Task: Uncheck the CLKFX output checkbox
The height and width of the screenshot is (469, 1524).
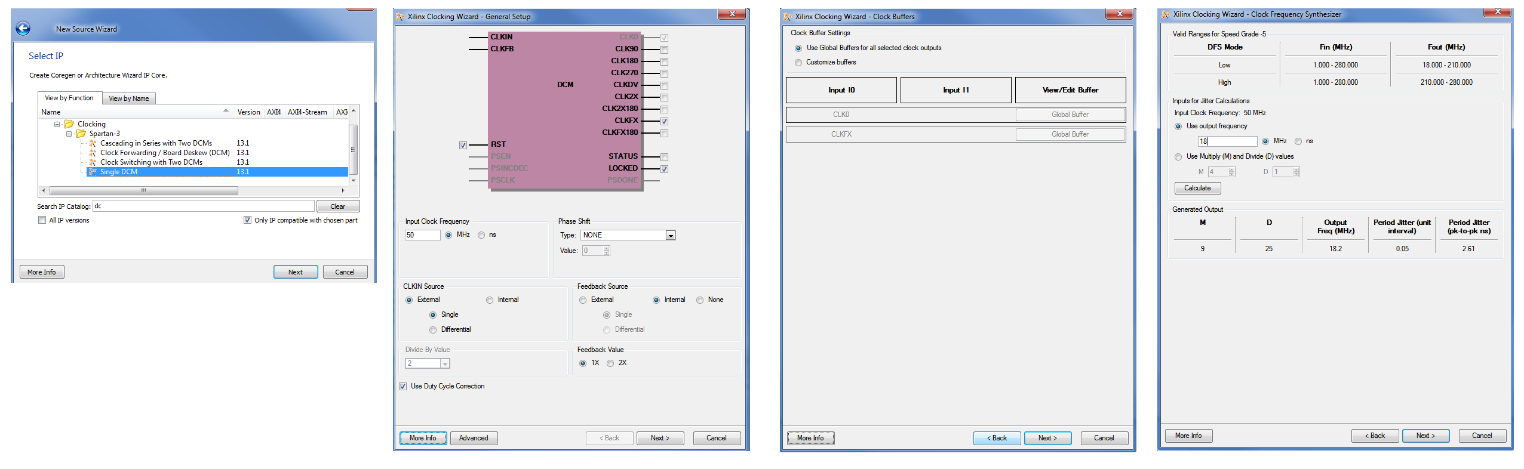Action: 665,121
